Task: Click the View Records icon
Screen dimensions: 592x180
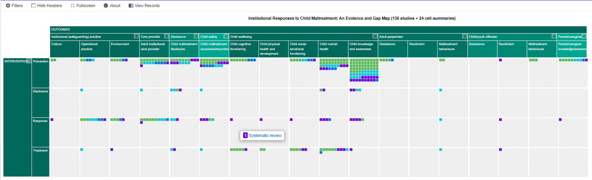Action: point(131,6)
